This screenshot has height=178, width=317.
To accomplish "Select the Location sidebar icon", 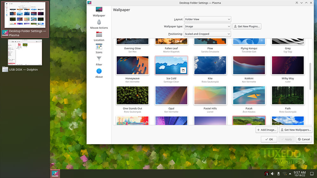I will coord(99,36).
